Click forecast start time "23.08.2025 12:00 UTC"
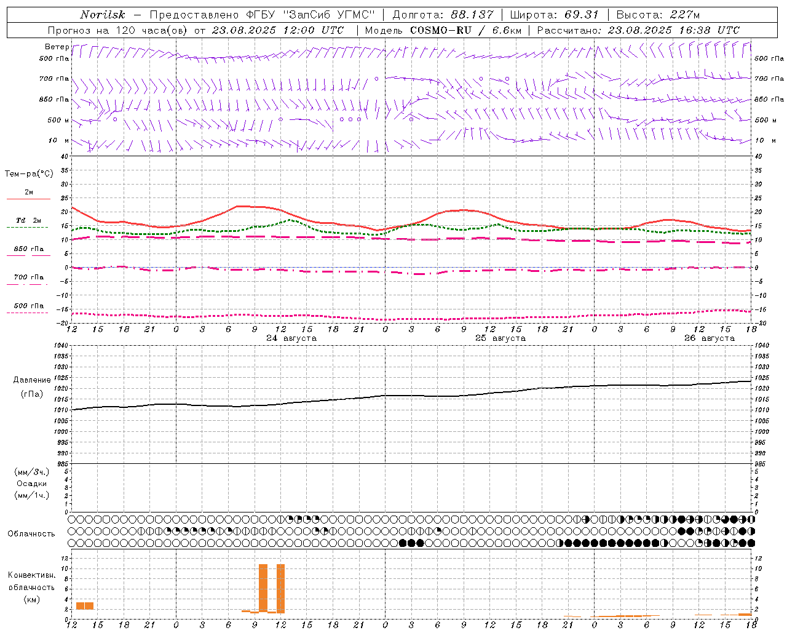This screenshot has width=787, height=630. click(x=278, y=30)
